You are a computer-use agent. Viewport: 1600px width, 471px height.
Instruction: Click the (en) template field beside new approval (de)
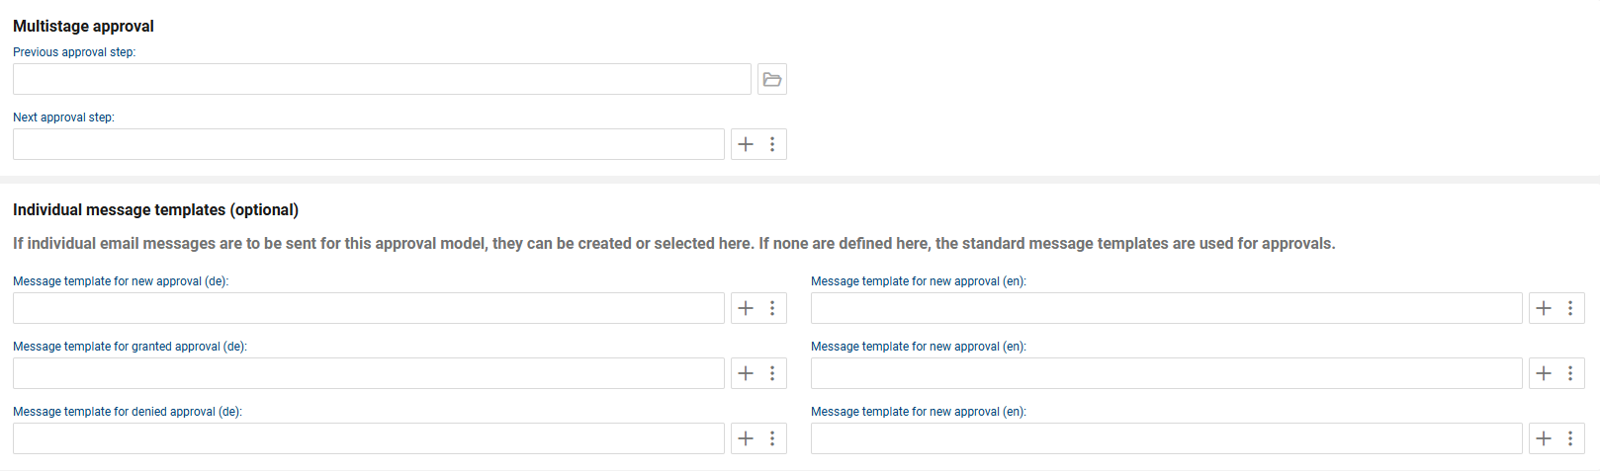tap(1167, 308)
